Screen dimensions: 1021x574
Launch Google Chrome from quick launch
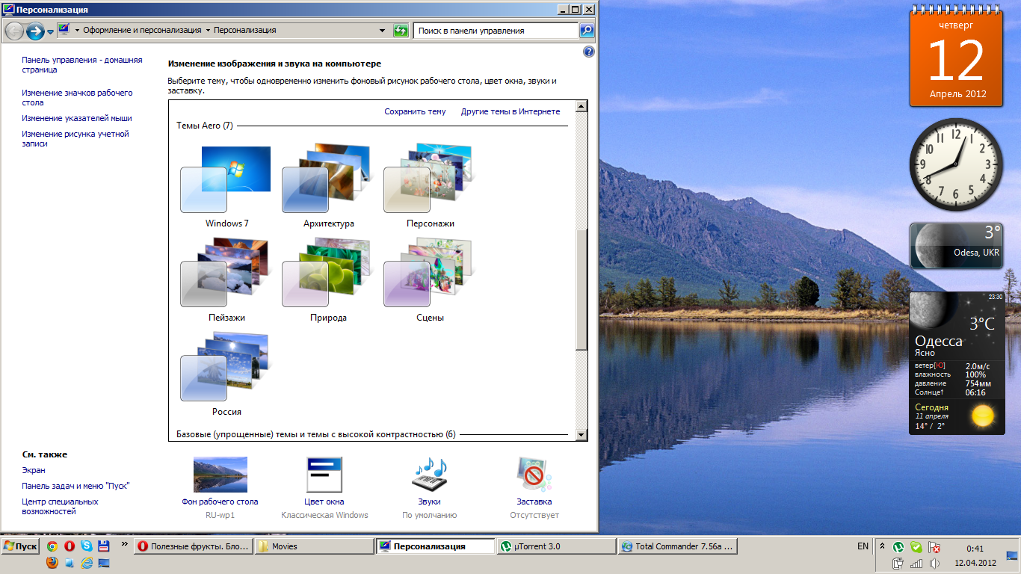(52, 546)
